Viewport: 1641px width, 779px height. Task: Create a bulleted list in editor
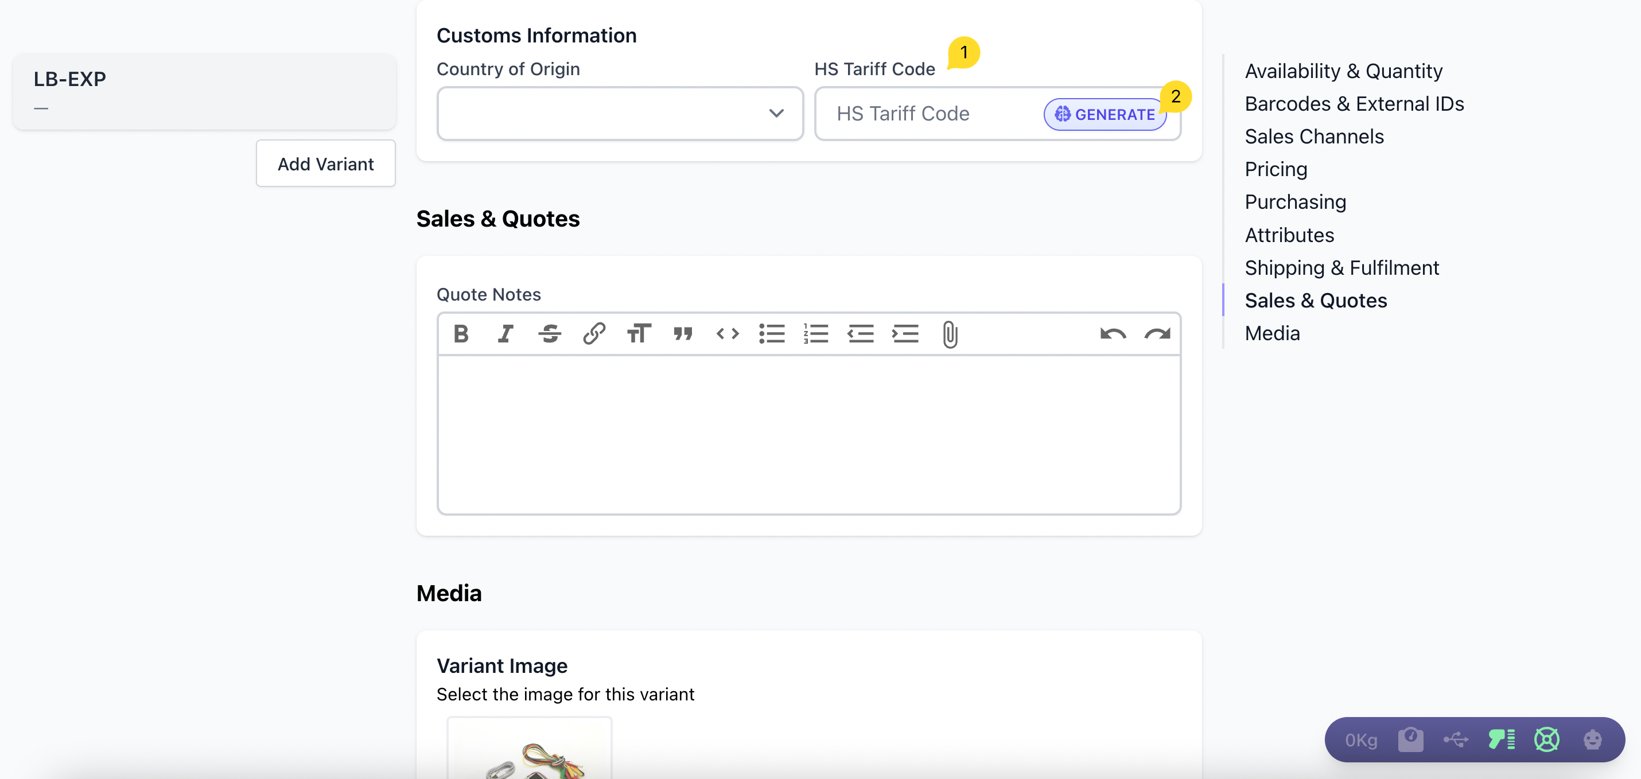[772, 334]
